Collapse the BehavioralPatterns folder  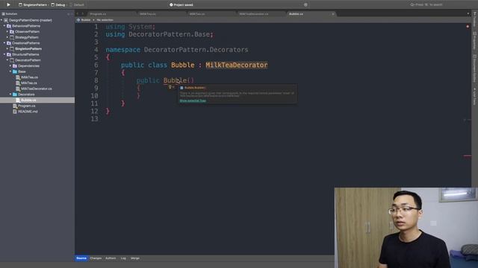tap(4, 26)
